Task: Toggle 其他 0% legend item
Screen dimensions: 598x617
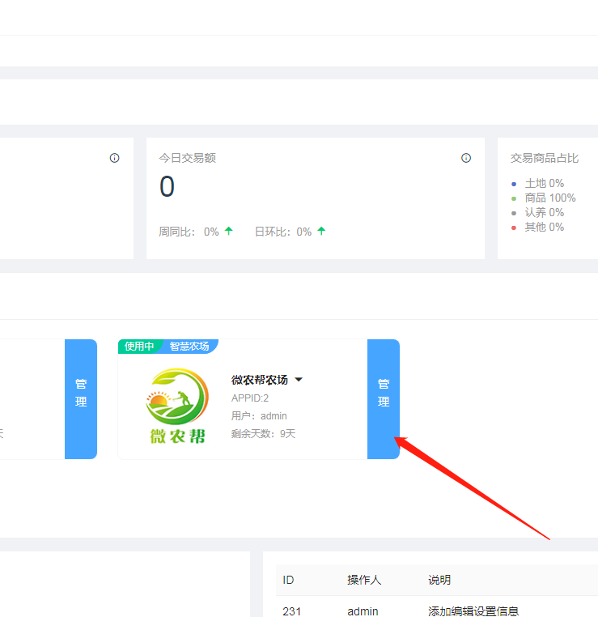Action: [x=538, y=227]
